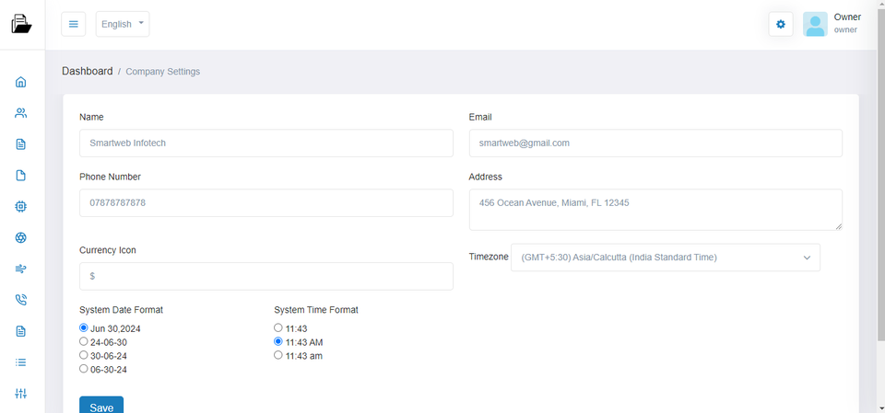Click the wind icon in sidebar

coord(21,269)
